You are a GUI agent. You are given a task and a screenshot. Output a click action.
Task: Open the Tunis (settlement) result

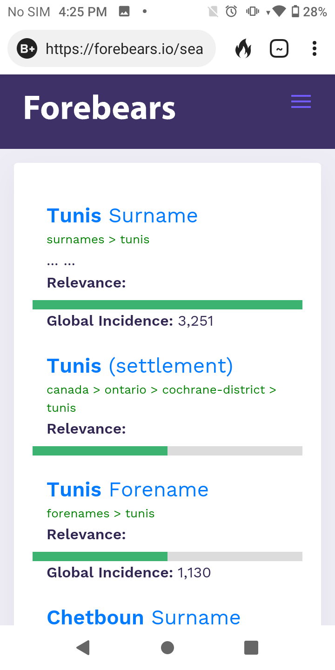click(140, 366)
